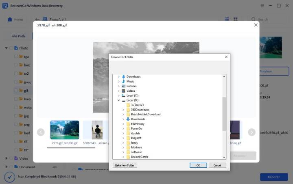Screen dimensions: 293x184
Task: Click the folder tree scroll down arrow
Action: (224, 157)
